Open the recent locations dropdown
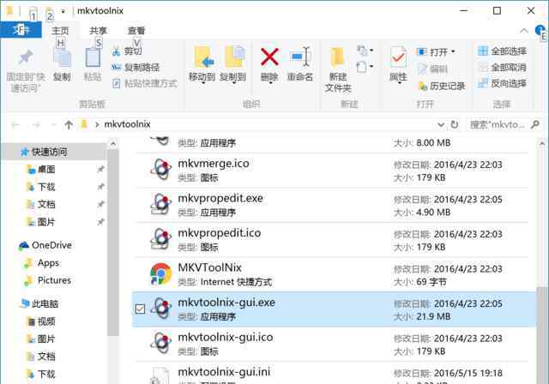 coord(53,124)
